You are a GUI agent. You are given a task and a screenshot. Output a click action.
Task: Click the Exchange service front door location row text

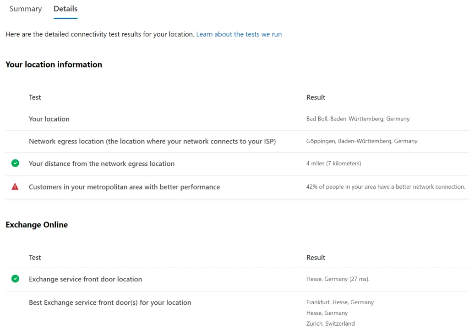[x=86, y=279]
